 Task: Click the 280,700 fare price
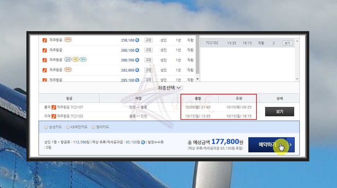[127, 60]
